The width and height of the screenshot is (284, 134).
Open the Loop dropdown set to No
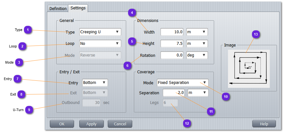pos(100,44)
